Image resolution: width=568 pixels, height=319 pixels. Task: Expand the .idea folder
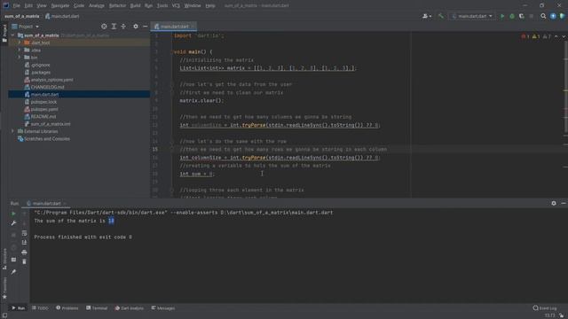pos(20,50)
